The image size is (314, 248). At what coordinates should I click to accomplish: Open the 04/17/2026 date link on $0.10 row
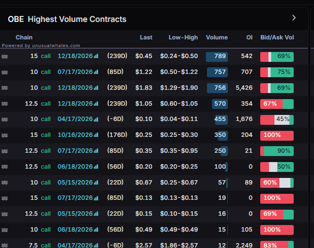[x=75, y=119]
